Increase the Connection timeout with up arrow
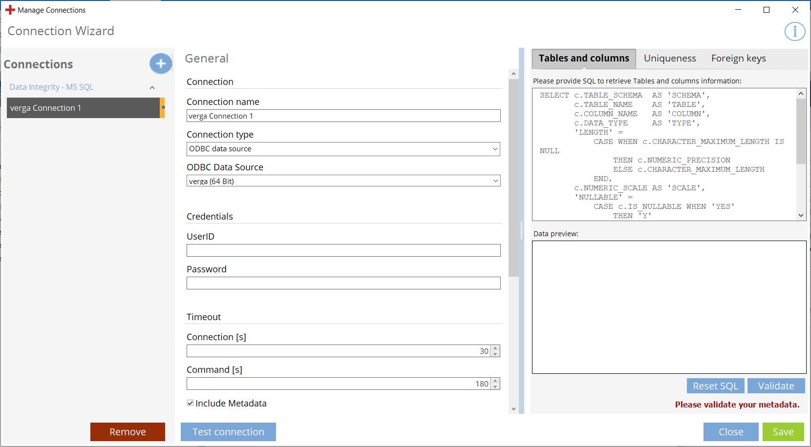 pyautogui.click(x=495, y=348)
